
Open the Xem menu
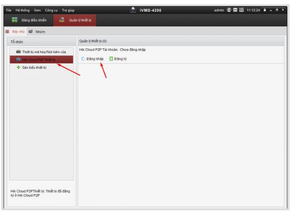pyautogui.click(x=37, y=10)
